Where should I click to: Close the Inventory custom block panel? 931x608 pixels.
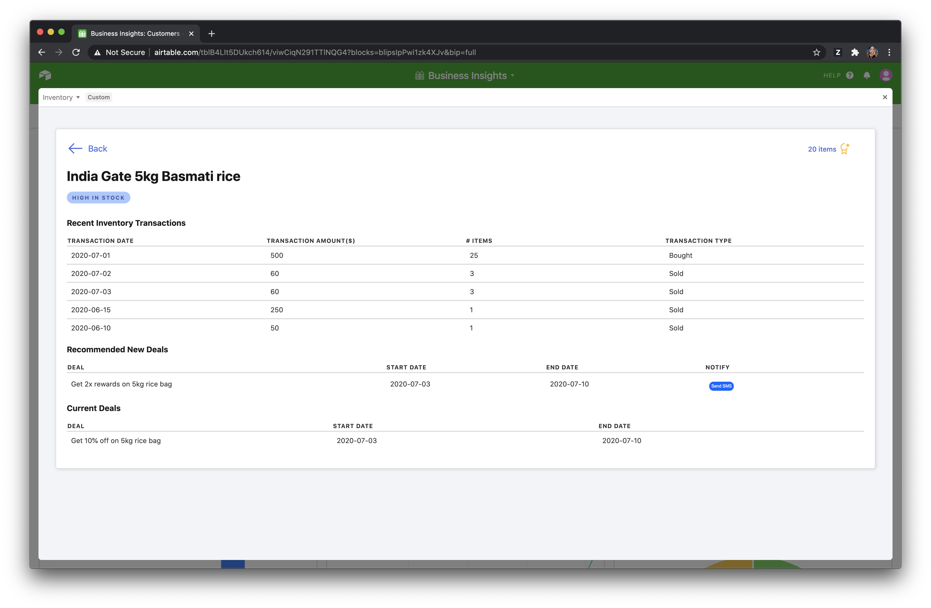coord(885,97)
